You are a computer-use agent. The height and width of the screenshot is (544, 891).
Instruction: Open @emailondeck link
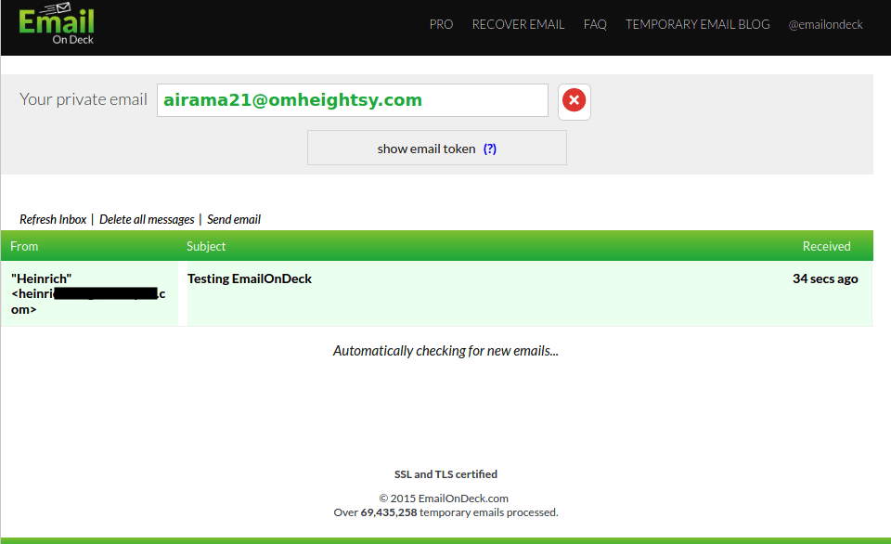pyautogui.click(x=825, y=24)
